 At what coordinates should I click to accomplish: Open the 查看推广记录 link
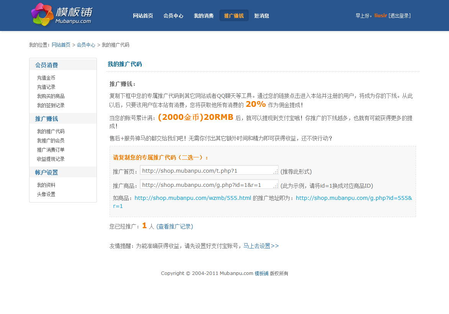pyautogui.click(x=175, y=226)
